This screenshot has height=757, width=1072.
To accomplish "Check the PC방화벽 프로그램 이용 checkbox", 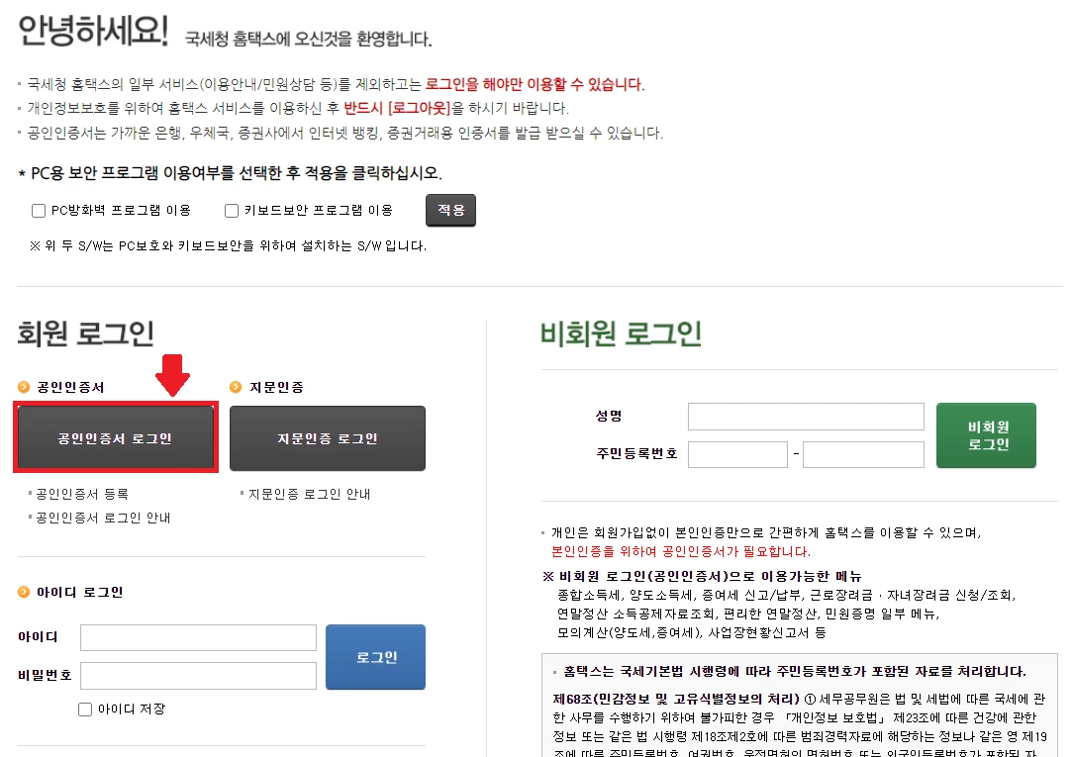I will pyautogui.click(x=39, y=211).
